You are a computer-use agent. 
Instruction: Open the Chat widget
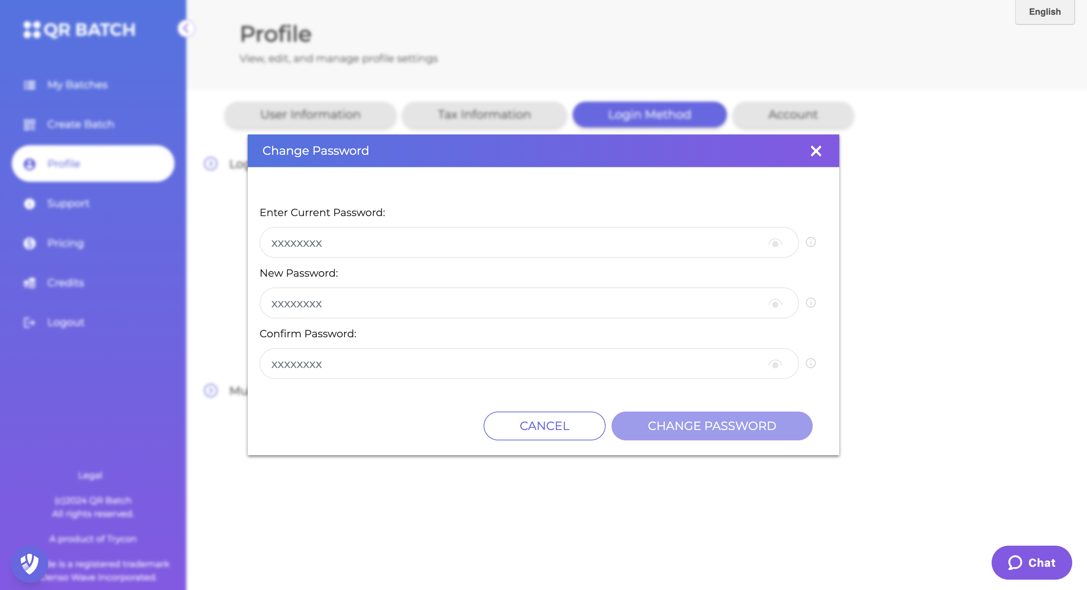pyautogui.click(x=1031, y=563)
